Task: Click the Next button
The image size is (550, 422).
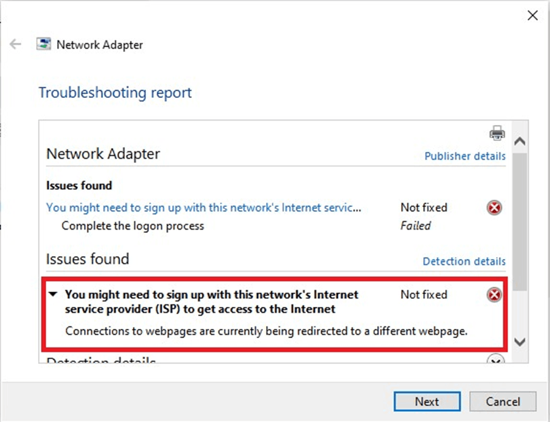Action: (427, 402)
